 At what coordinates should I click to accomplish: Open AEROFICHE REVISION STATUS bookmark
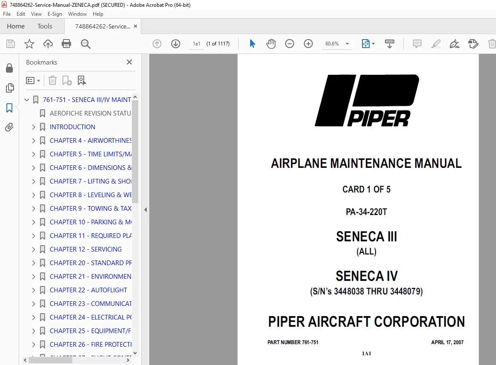tap(90, 113)
